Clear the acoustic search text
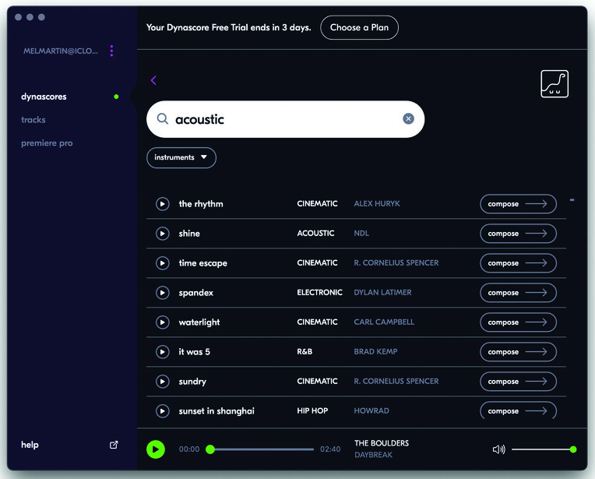The width and height of the screenshot is (595, 479). [408, 119]
